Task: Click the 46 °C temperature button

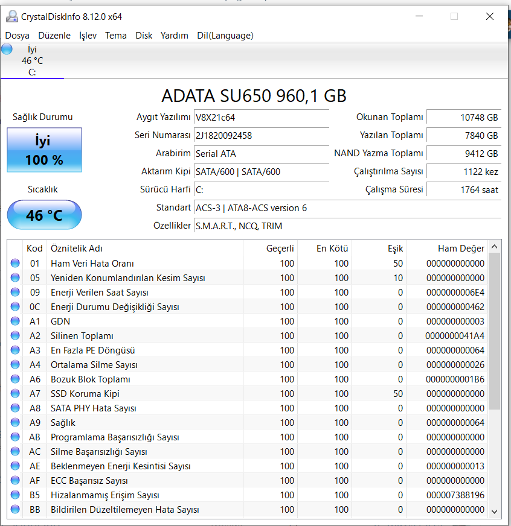Action: [x=44, y=215]
